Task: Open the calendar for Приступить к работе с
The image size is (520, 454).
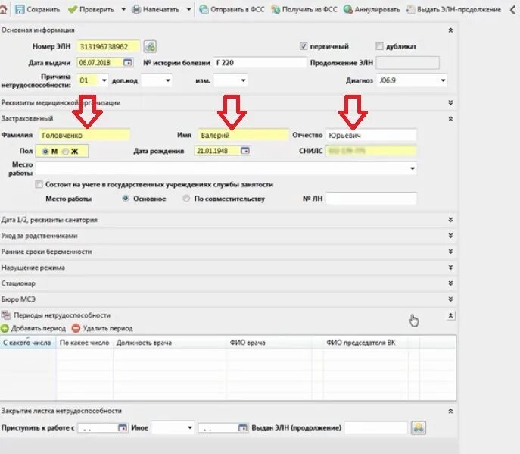Action: 123,427
